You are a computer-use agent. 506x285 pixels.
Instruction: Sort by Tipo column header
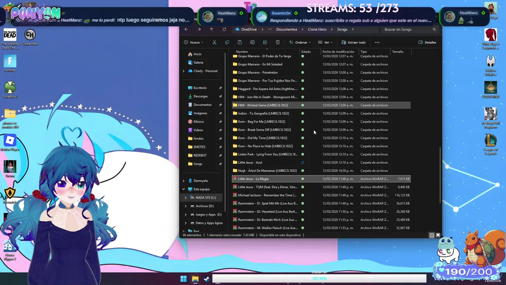tap(374, 51)
